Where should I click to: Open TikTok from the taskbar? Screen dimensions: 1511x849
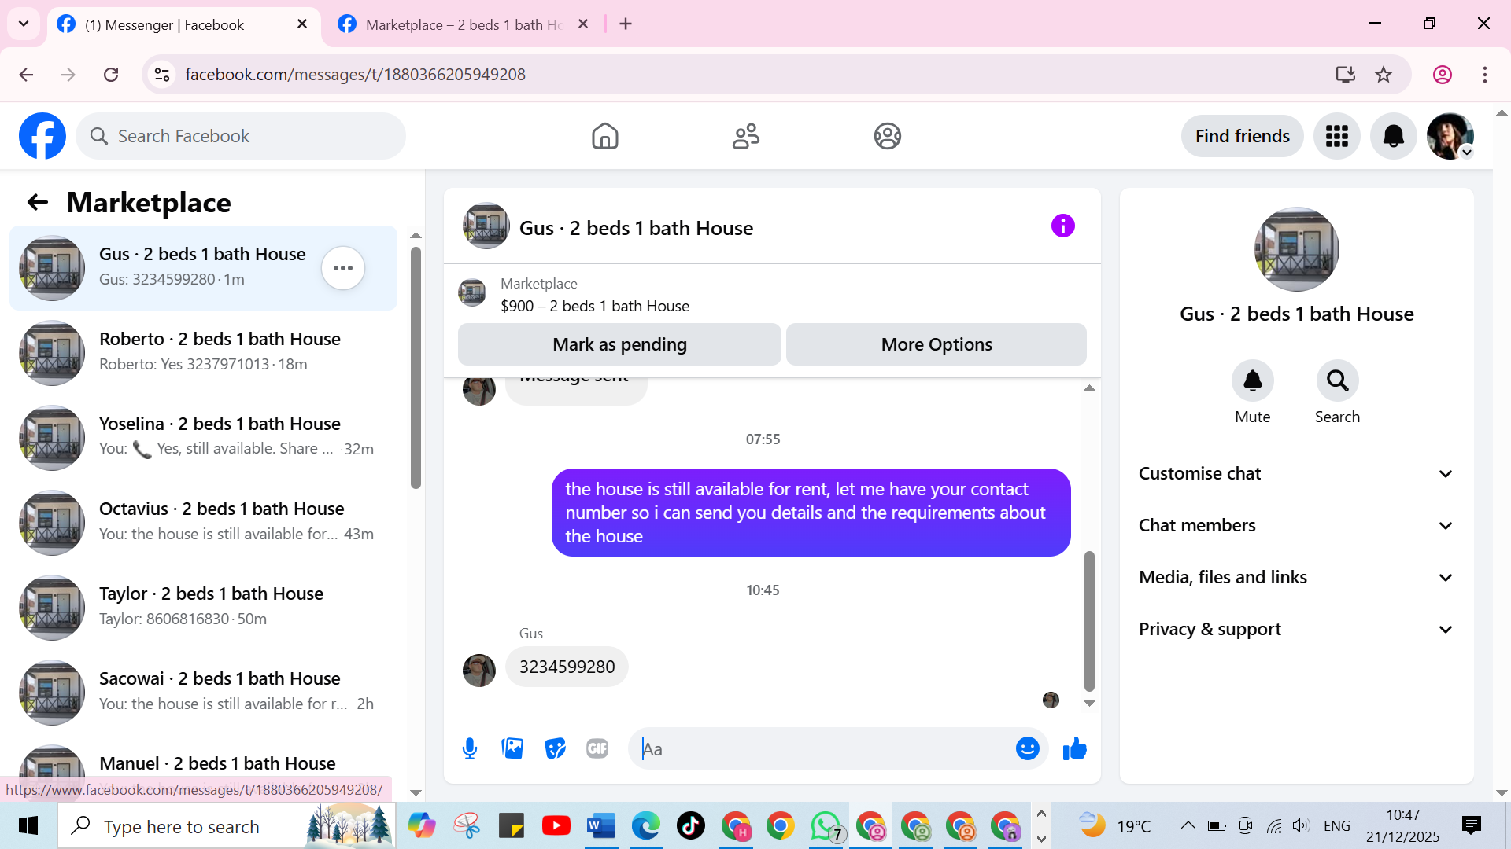(690, 826)
